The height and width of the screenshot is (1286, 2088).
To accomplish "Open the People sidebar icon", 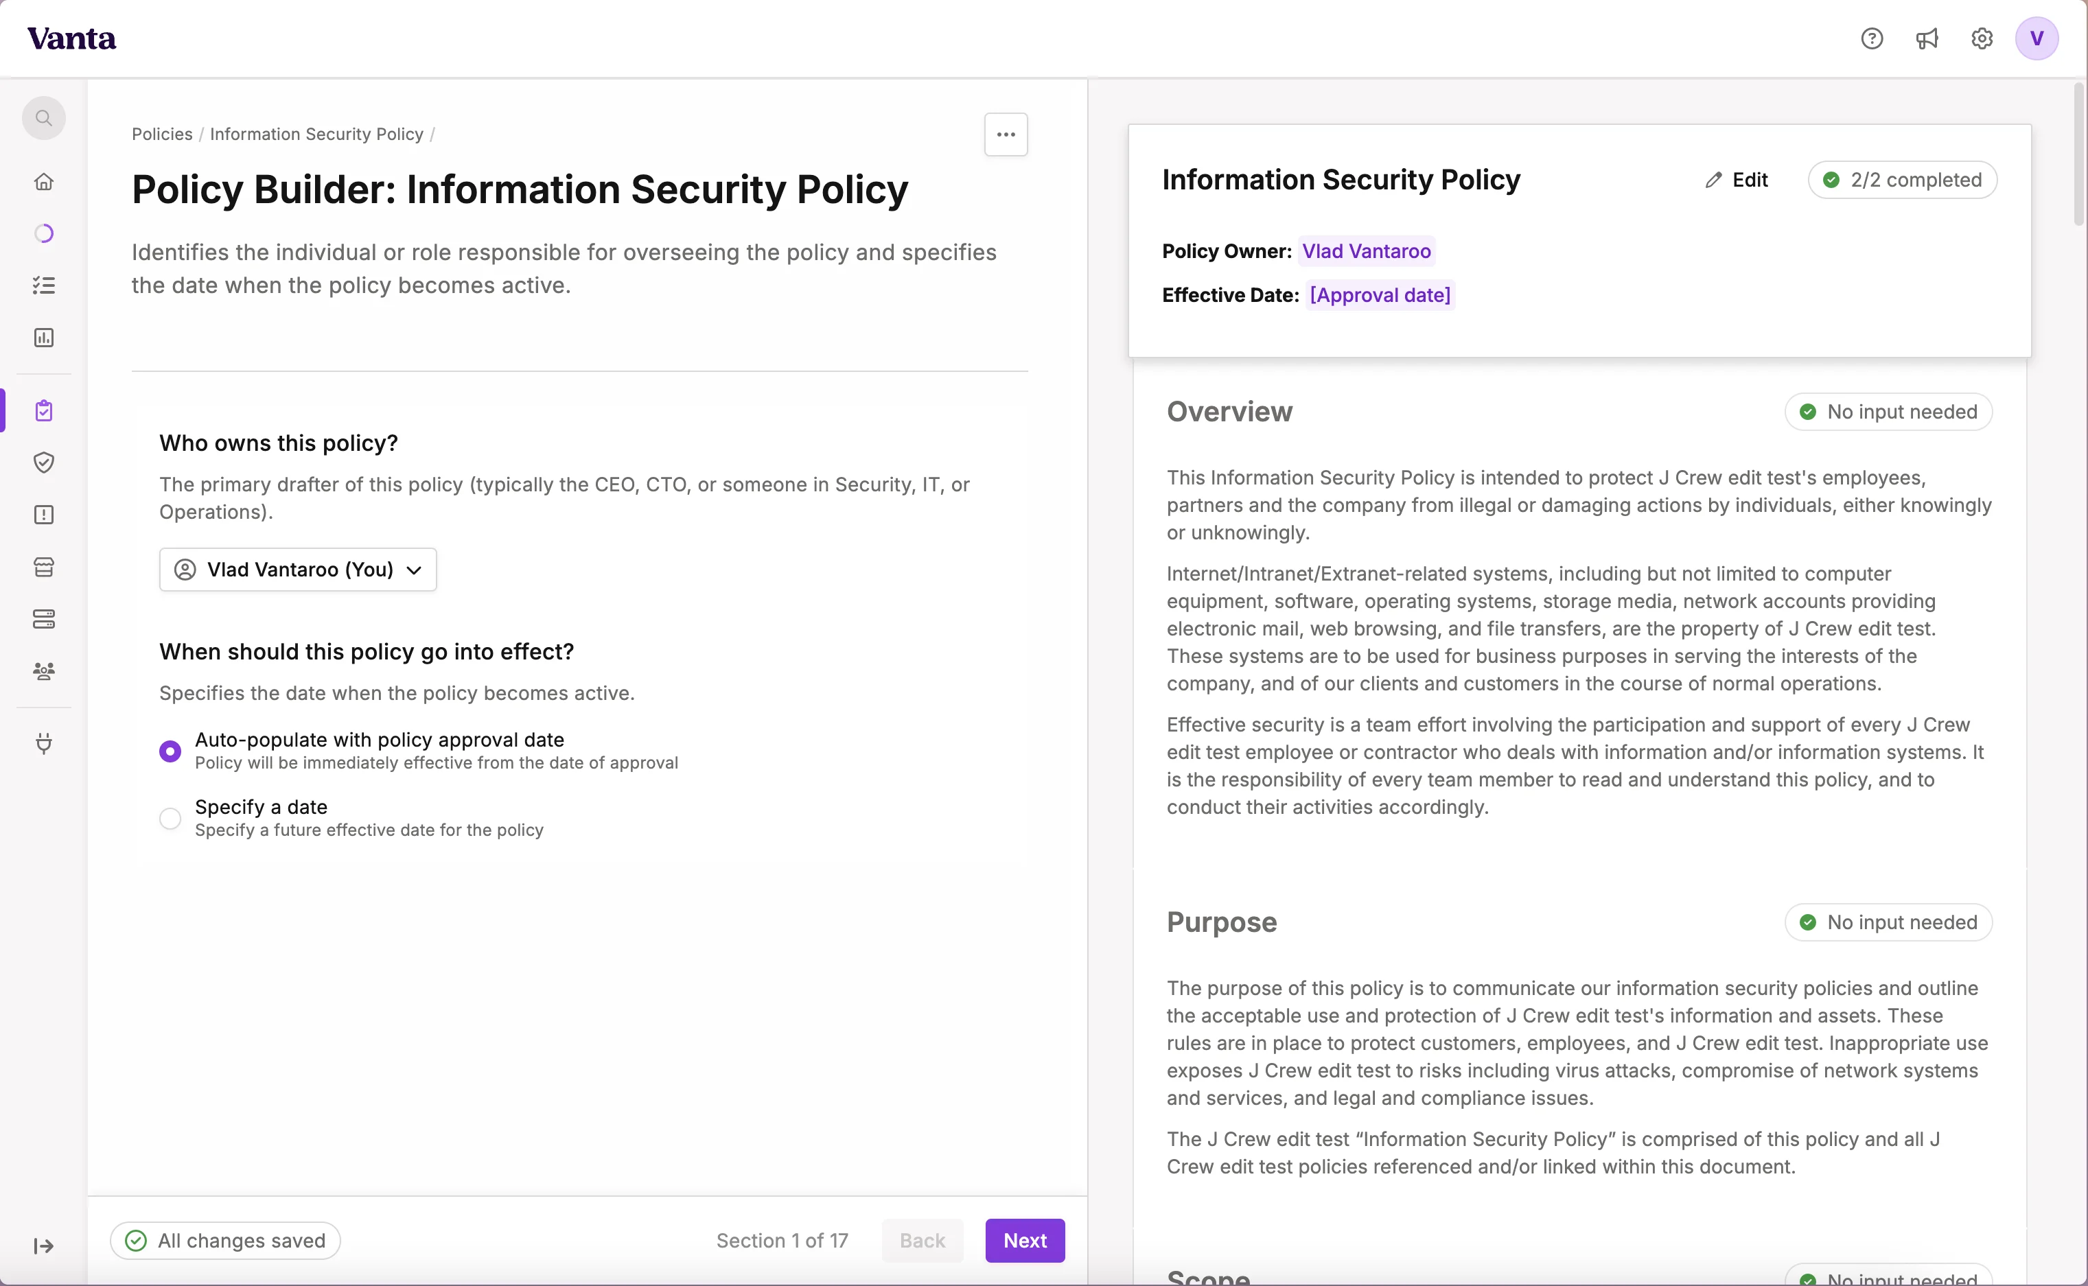I will 43,671.
